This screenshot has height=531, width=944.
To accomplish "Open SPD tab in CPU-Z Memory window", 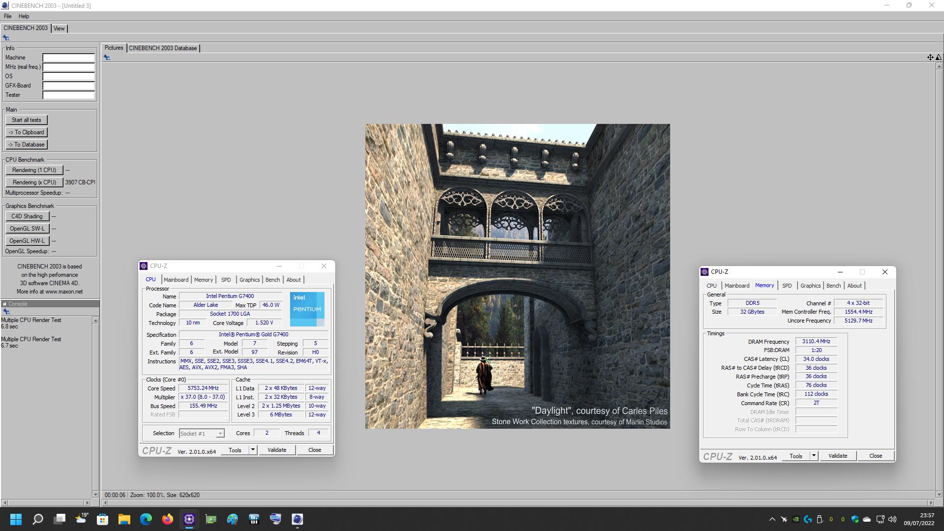I will (x=787, y=286).
